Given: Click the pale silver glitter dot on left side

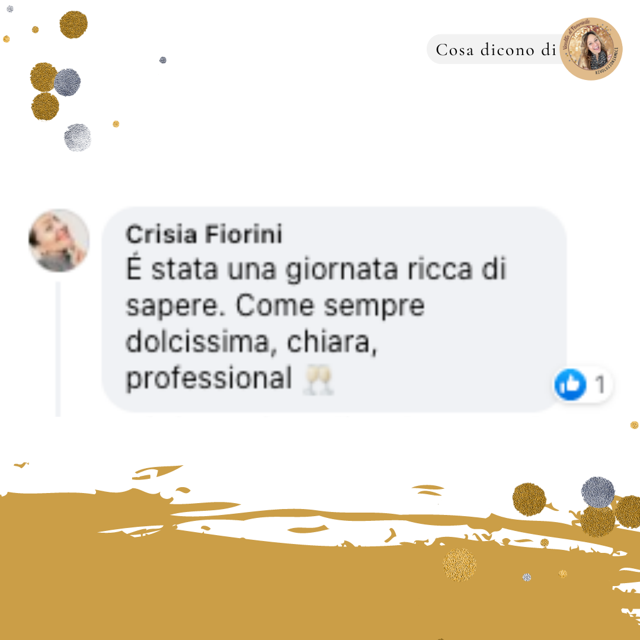Looking at the screenshot, I should pos(78,137).
